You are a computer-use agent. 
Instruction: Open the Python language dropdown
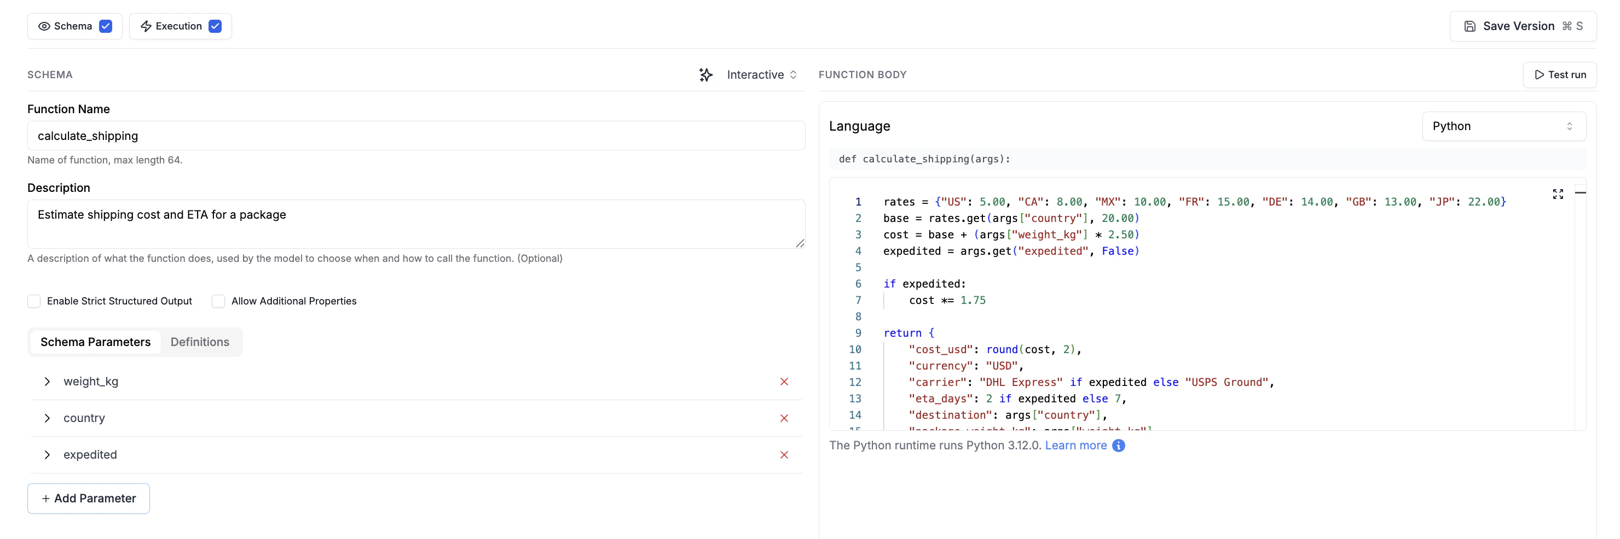(x=1503, y=126)
